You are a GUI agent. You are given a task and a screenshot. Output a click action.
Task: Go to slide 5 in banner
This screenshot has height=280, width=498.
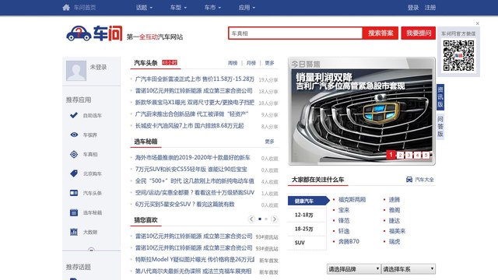point(426,155)
